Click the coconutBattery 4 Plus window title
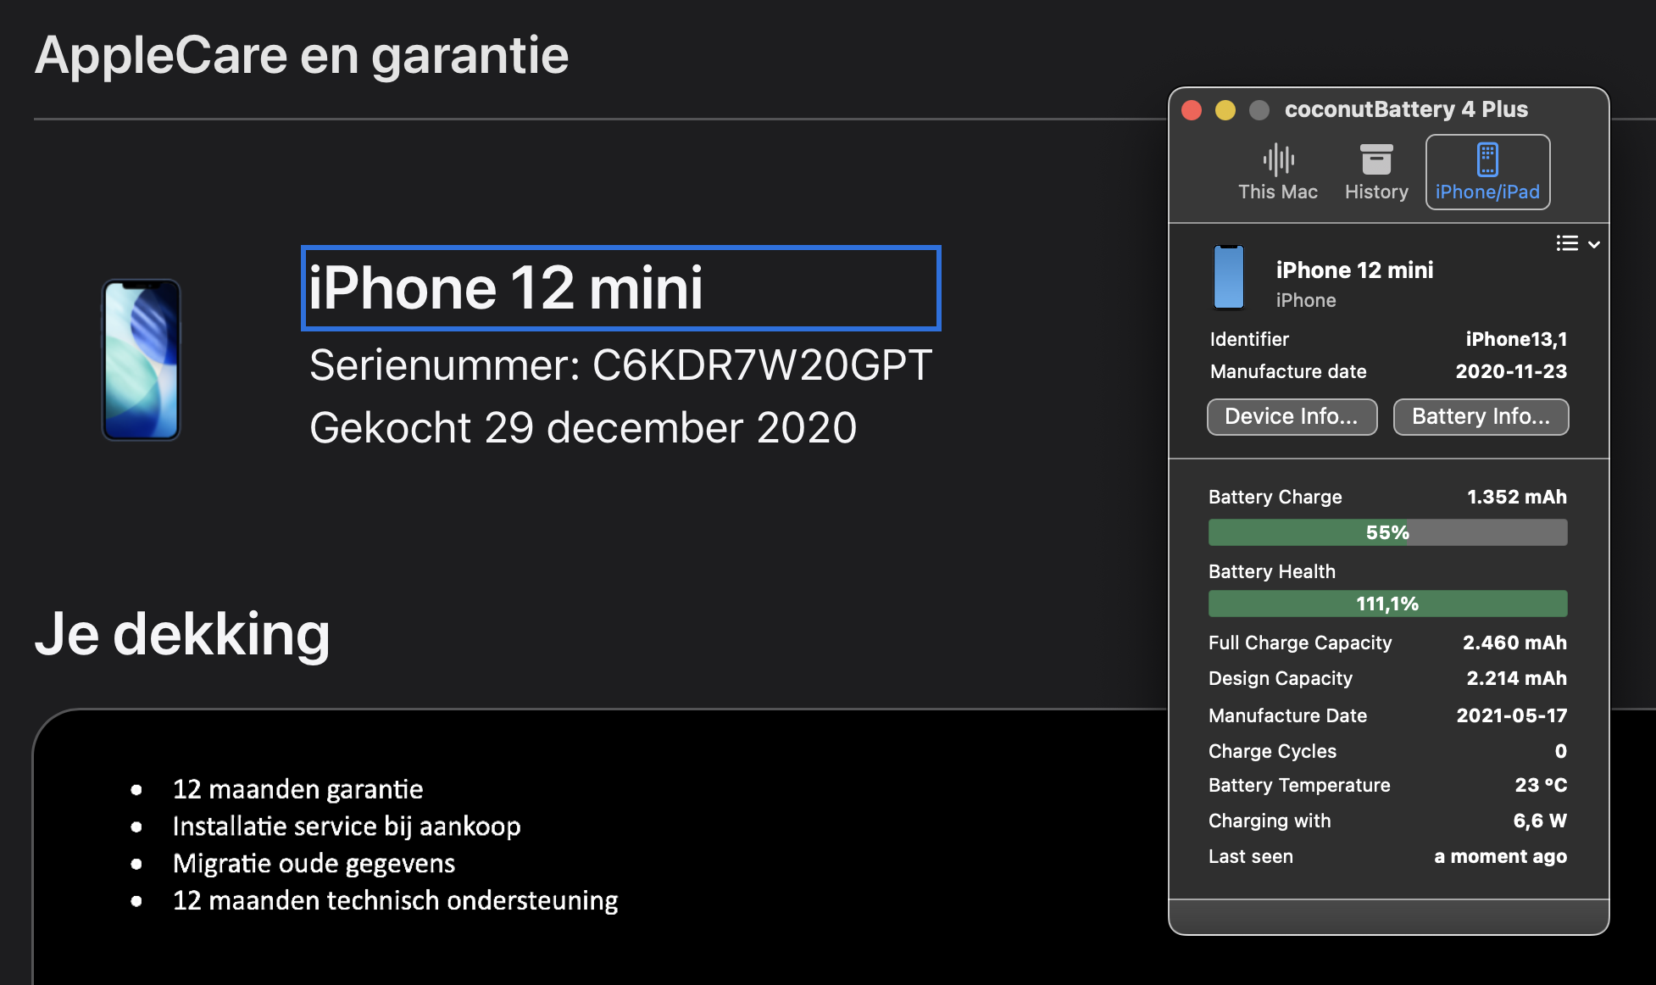The height and width of the screenshot is (985, 1656). [x=1406, y=109]
